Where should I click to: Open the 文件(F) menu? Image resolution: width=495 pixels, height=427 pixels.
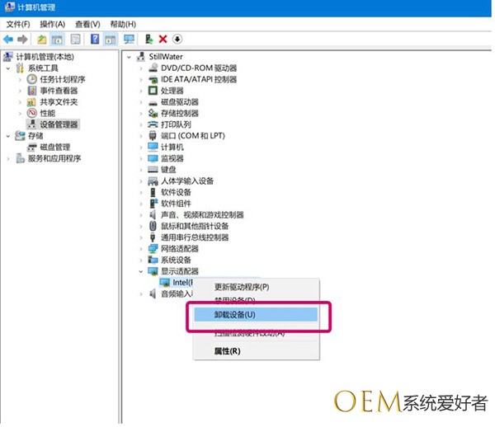click(18, 24)
